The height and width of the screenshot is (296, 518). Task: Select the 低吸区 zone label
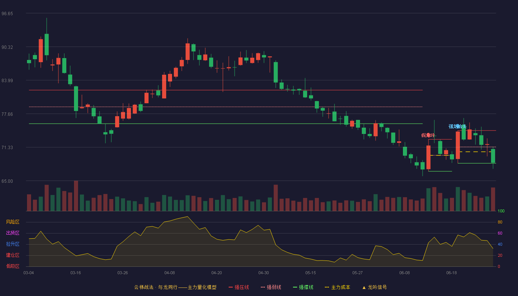click(13, 266)
